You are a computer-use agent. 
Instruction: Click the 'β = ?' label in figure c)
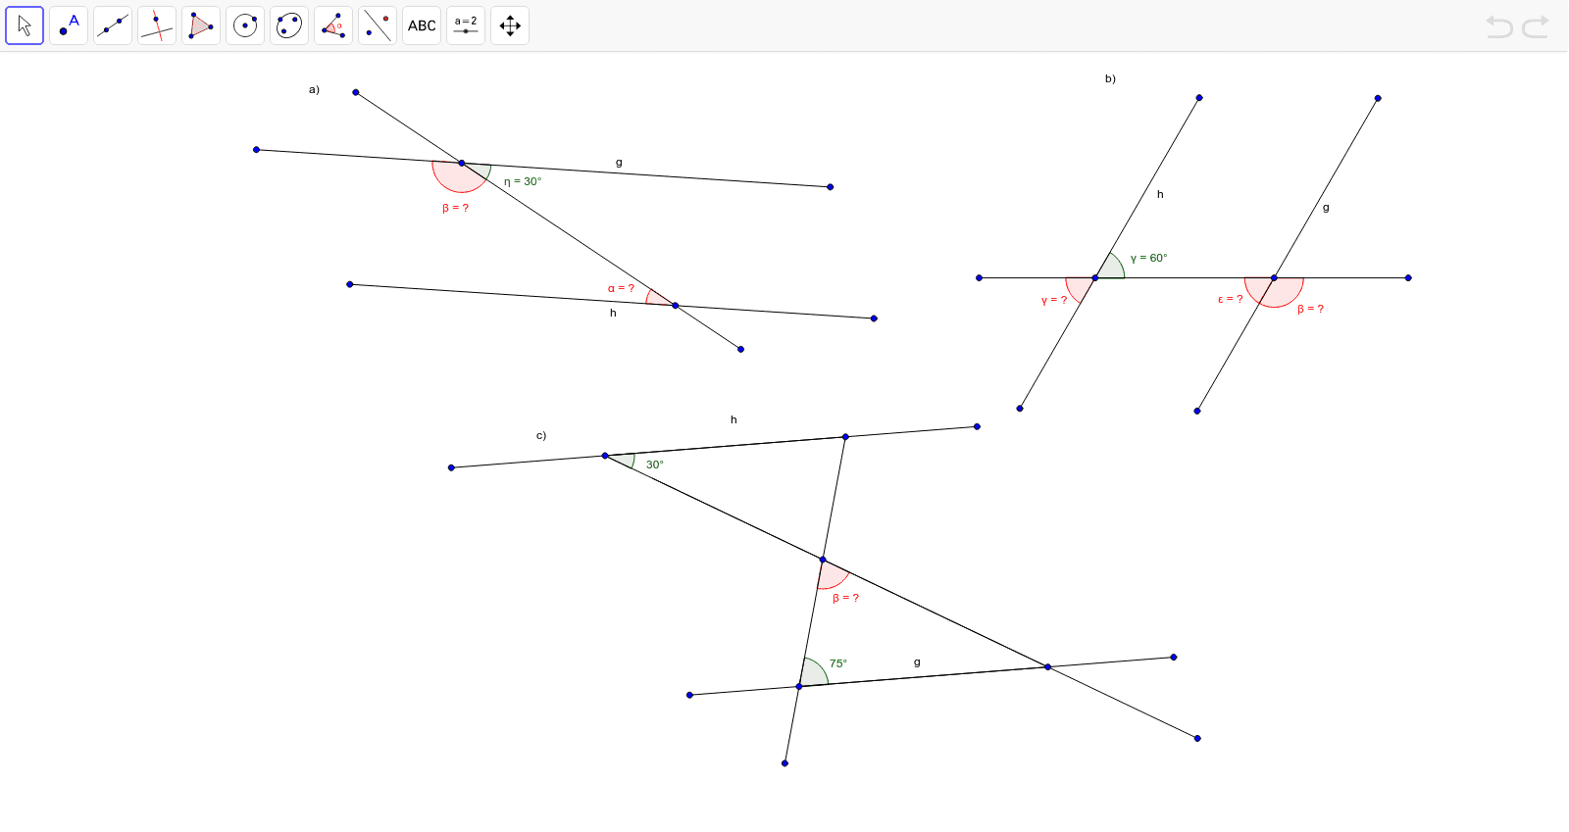pyautogui.click(x=845, y=598)
